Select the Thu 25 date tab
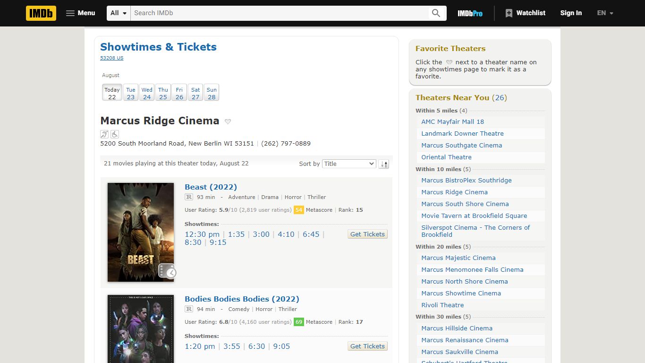 (163, 93)
